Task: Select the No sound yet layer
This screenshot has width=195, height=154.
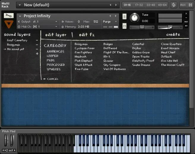Action: (15, 49)
